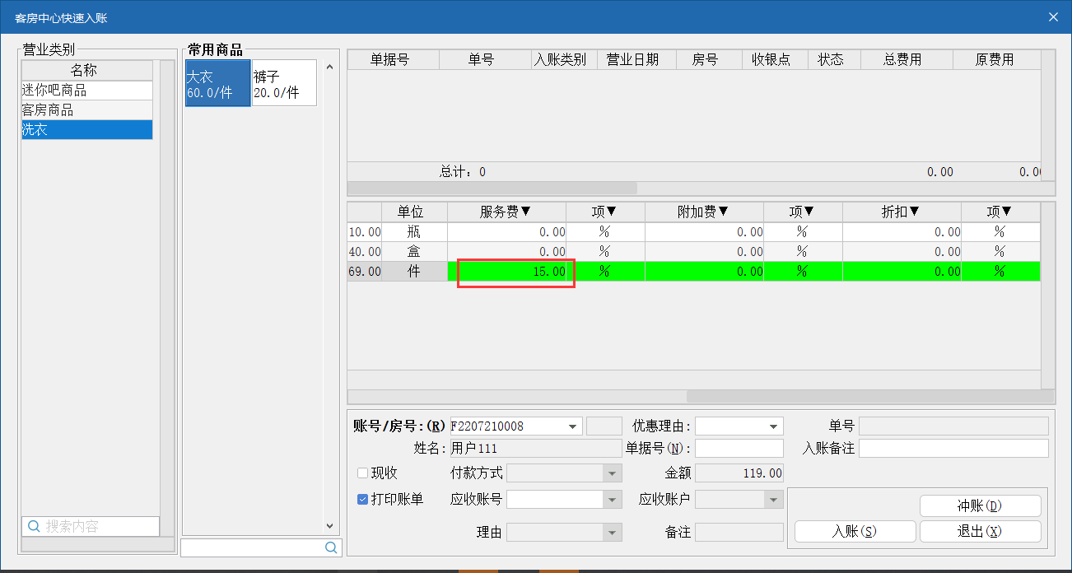Image resolution: width=1072 pixels, height=573 pixels.
Task: Click the magnifier icon in category search box
Action: (x=35, y=526)
